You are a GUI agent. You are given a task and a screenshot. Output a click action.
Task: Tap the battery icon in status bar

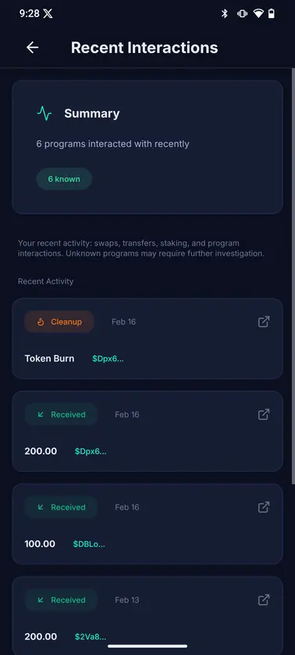(272, 14)
